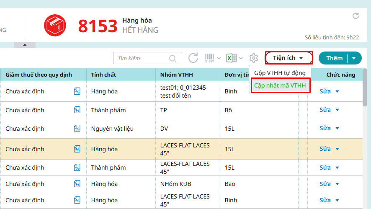371x209 pixels.
Task: Click the tax percent icon in the first row
Action: (77, 91)
